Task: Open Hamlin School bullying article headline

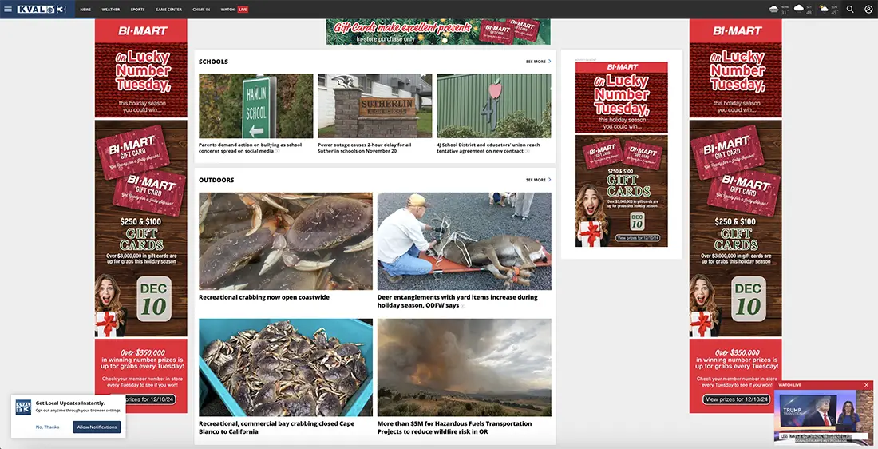Action: pos(251,148)
